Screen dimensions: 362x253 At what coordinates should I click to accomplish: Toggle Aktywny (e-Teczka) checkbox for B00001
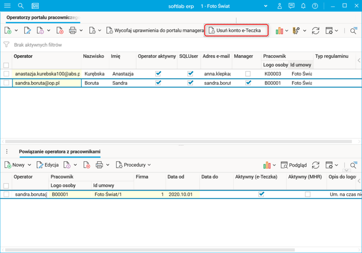click(x=261, y=194)
